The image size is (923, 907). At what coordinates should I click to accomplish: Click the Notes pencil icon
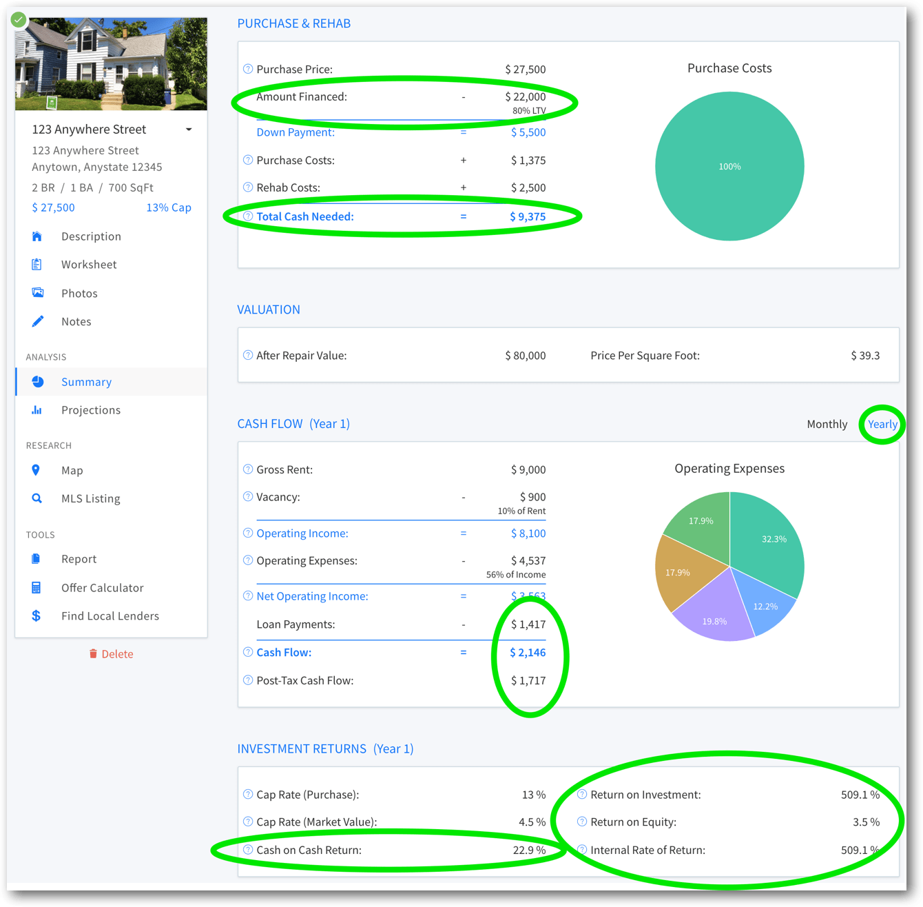37,321
